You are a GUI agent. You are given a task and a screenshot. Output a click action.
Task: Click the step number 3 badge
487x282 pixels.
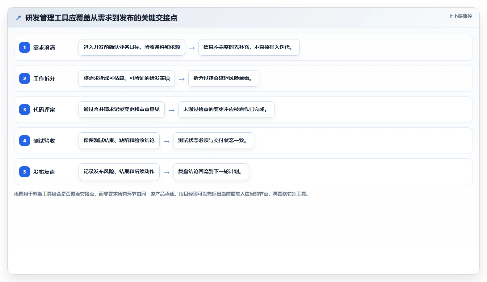[25, 110]
